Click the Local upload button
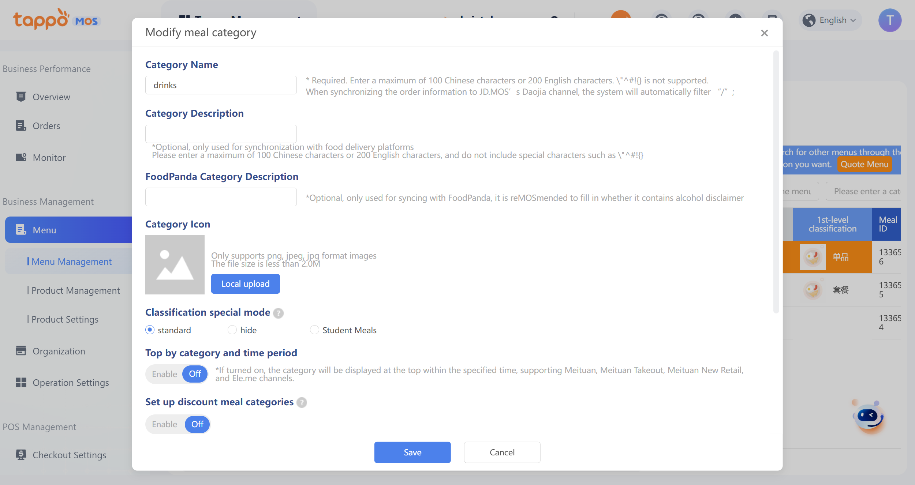915x485 pixels. 245,284
